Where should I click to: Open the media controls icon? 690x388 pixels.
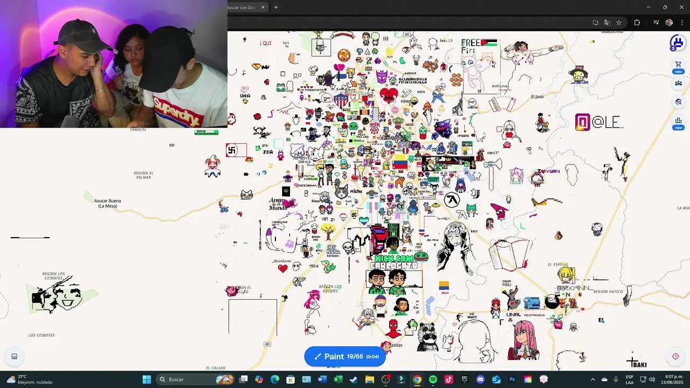(x=656, y=23)
